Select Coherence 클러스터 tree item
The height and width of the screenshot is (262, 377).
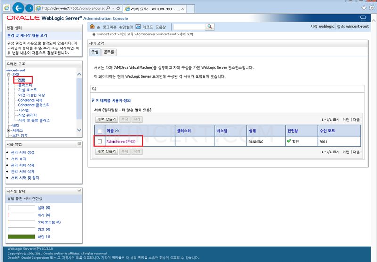[33, 105]
